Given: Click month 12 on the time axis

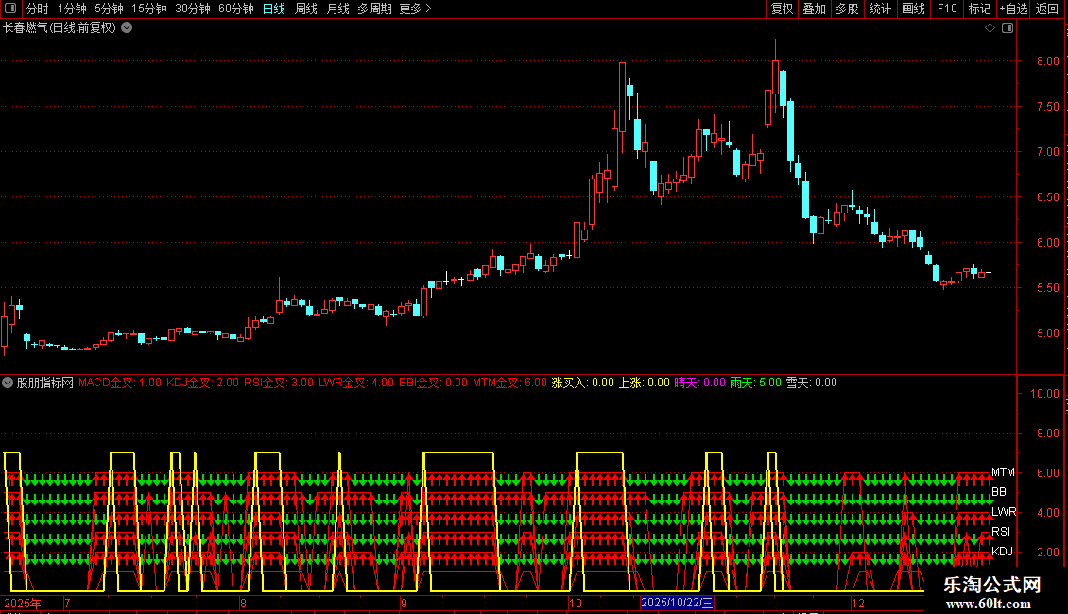Looking at the screenshot, I should (x=858, y=603).
